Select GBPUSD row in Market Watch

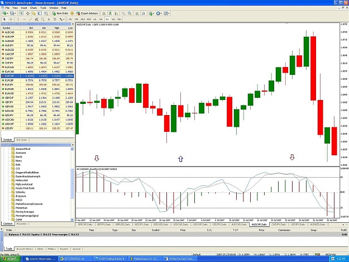[x=37, y=106]
